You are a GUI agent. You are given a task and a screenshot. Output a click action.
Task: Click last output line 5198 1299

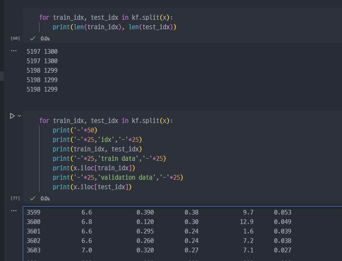click(42, 89)
